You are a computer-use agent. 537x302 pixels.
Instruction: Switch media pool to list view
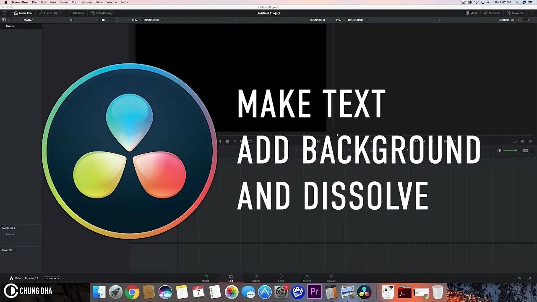(110, 20)
